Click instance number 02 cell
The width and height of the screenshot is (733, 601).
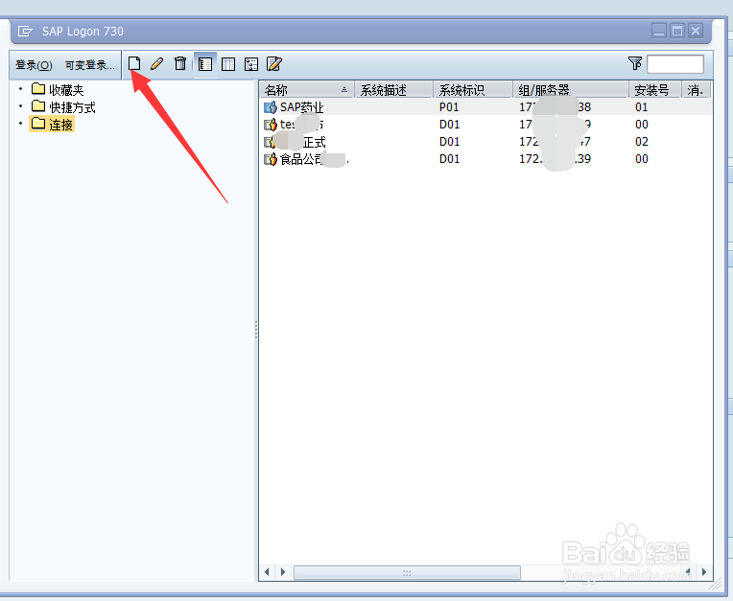click(x=641, y=142)
